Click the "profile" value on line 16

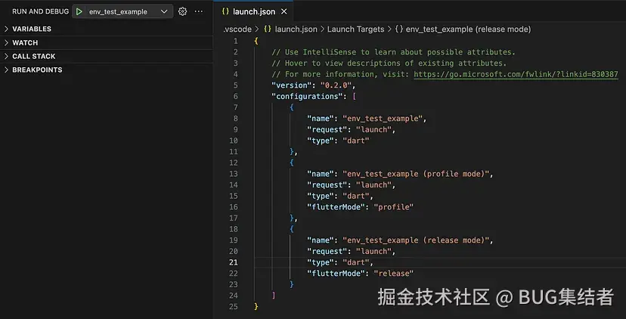[x=394, y=207]
